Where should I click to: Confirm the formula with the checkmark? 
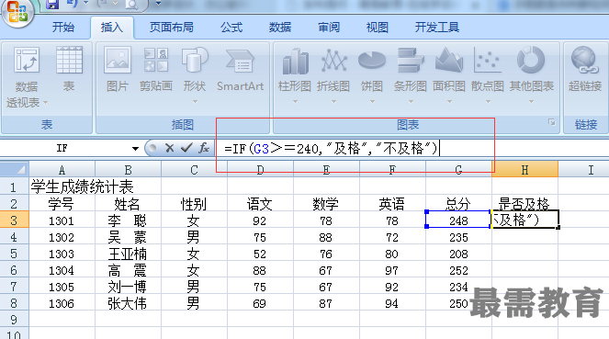(186, 148)
